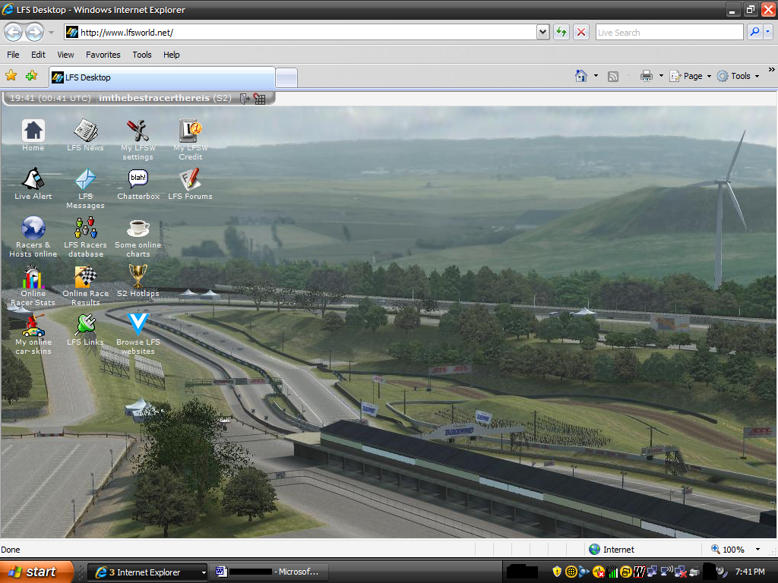Open the Live Alert bell icon
This screenshot has width=778, height=583.
[33, 184]
